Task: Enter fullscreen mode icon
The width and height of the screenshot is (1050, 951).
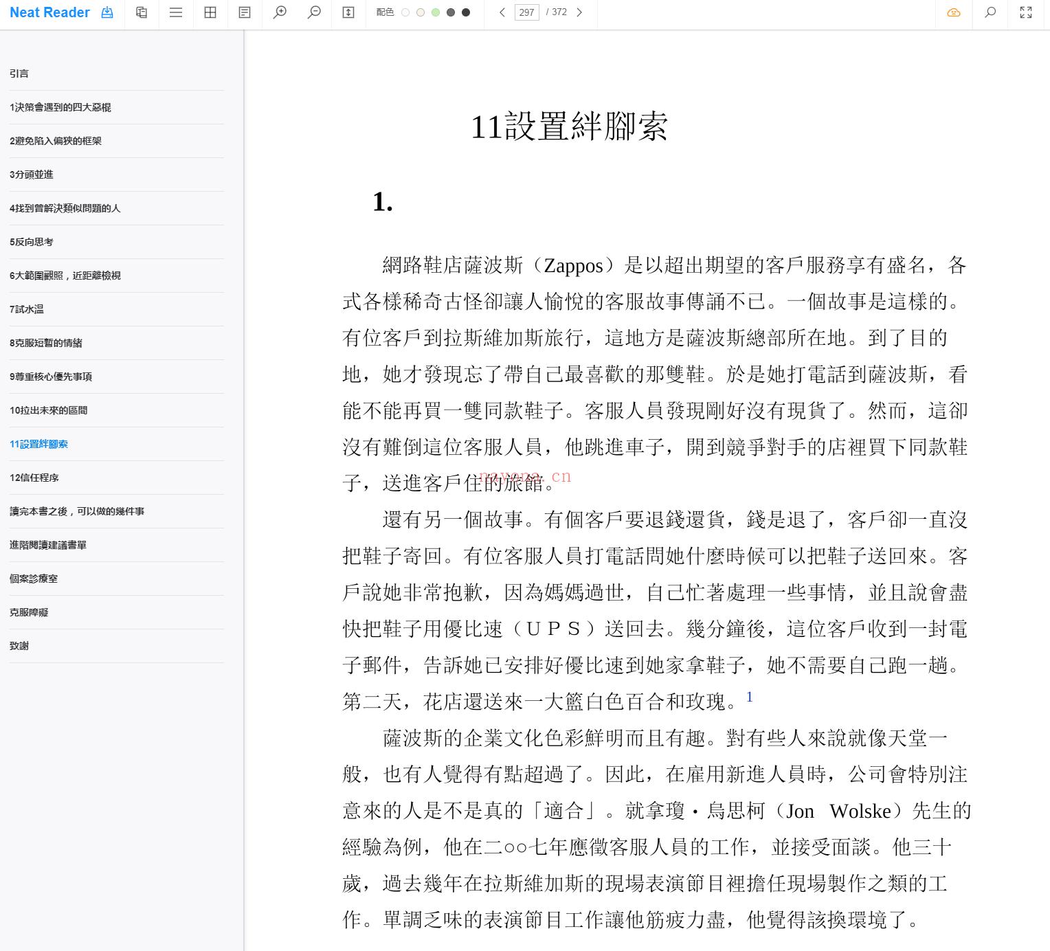Action: [1026, 12]
